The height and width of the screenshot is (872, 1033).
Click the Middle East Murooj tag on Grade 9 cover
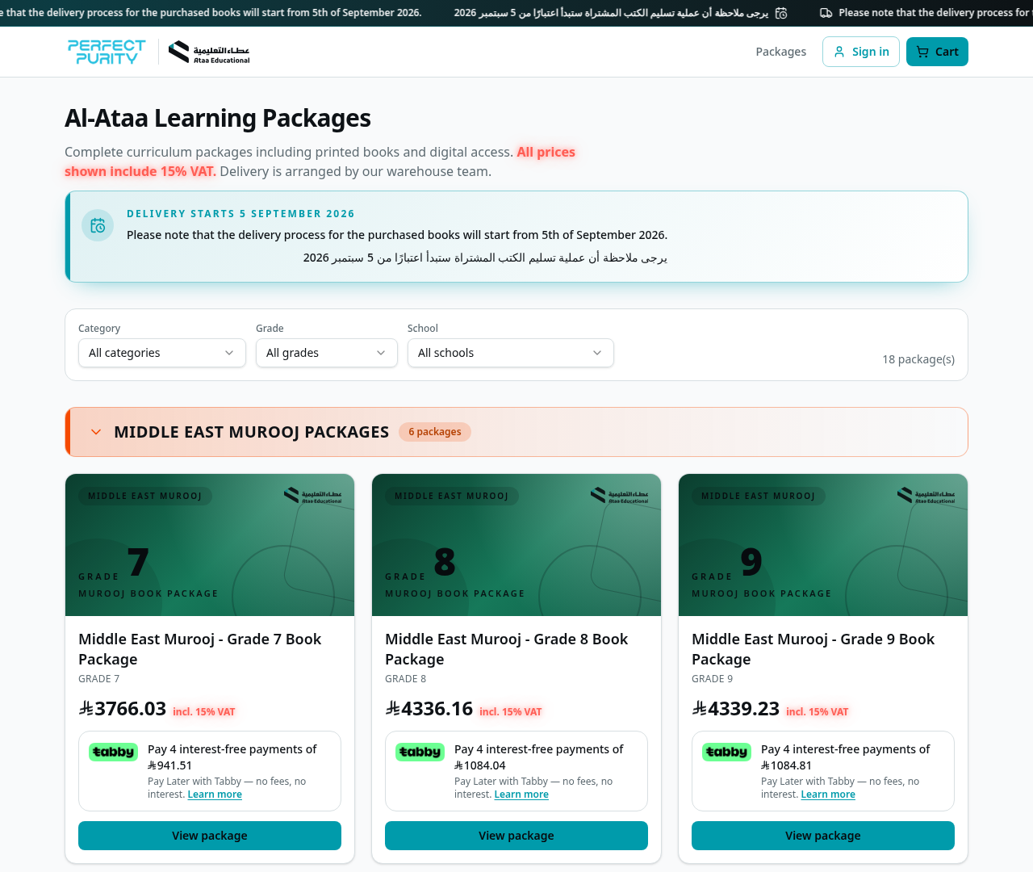point(759,496)
